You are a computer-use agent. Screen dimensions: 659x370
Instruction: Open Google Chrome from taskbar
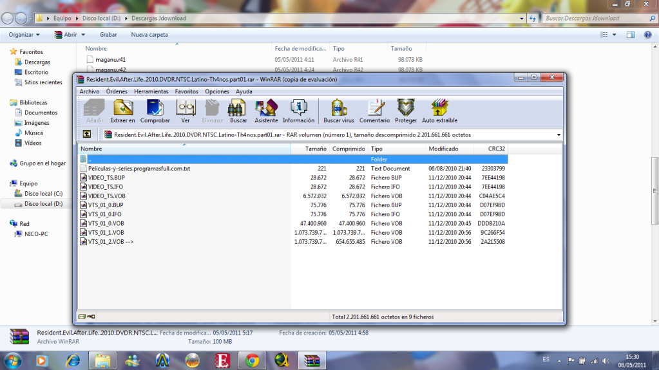pos(252,361)
